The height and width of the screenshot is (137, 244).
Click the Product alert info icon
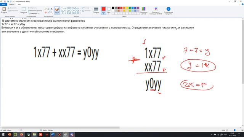tap(169, 9)
